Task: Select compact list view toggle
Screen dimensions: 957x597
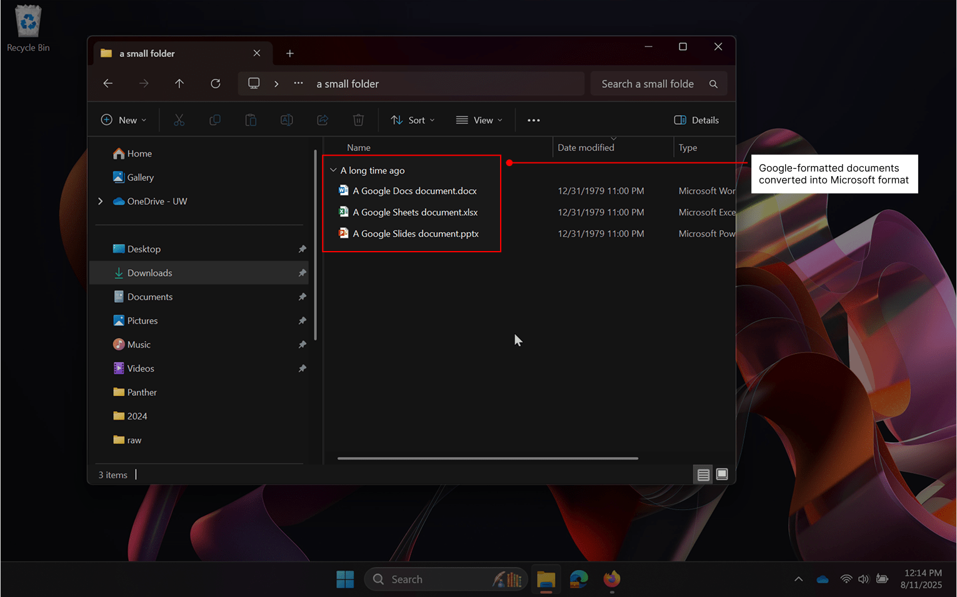Action: 703,474
